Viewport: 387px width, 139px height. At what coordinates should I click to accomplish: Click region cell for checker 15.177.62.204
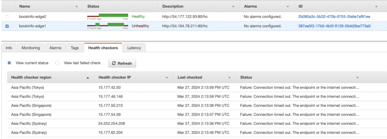[29, 133]
